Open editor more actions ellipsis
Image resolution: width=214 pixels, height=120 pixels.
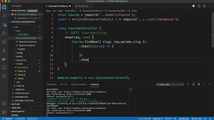[x=210, y=6]
